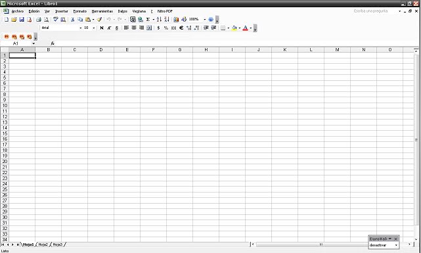The width and height of the screenshot is (421, 253).
Task: Expand the Arial font name dropdown
Action: pos(81,28)
